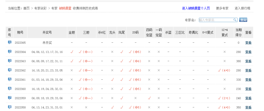
Task: Click expert name 破晓晨星 in breadcrumb
Action: coord(65,8)
